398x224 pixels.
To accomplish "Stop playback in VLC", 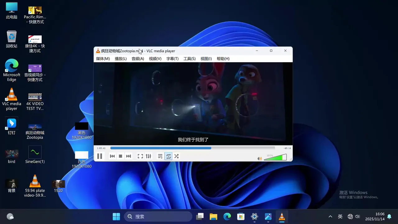I will 120,156.
